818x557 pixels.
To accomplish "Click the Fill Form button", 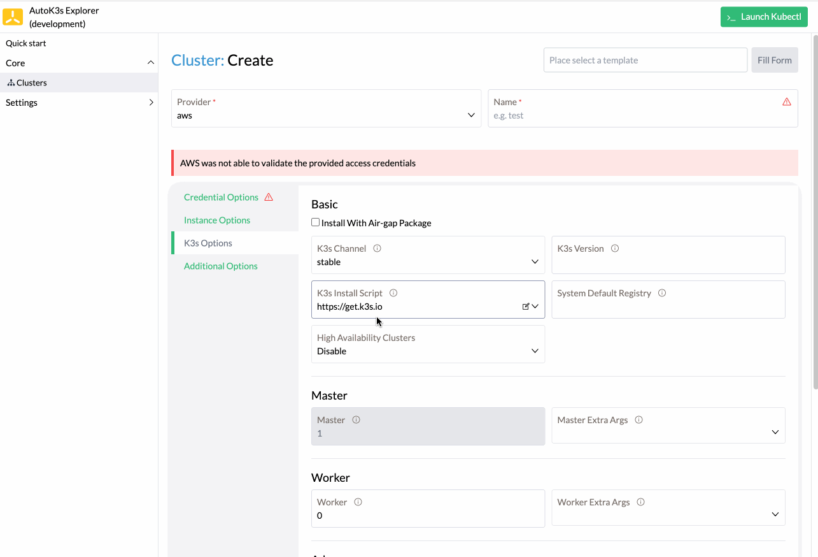I will tap(774, 59).
